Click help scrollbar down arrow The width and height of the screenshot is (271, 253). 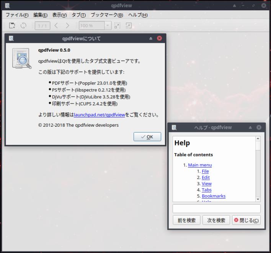click(258, 199)
